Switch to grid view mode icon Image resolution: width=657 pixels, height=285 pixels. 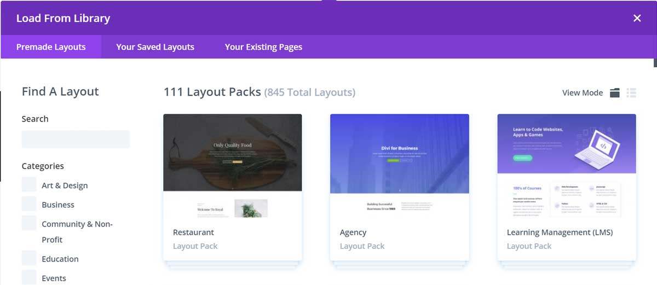pos(615,92)
